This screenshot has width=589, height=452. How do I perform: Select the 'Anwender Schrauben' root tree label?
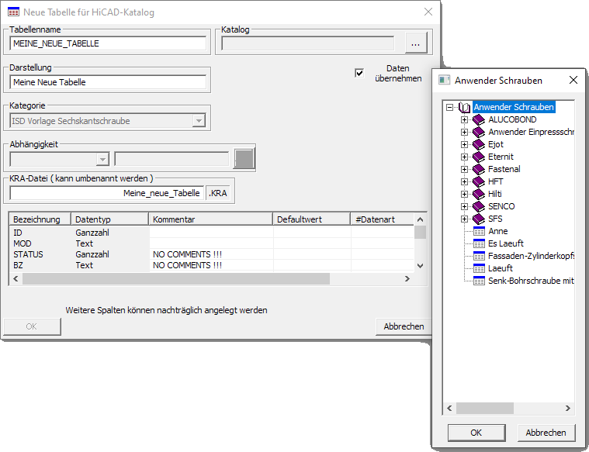(514, 107)
